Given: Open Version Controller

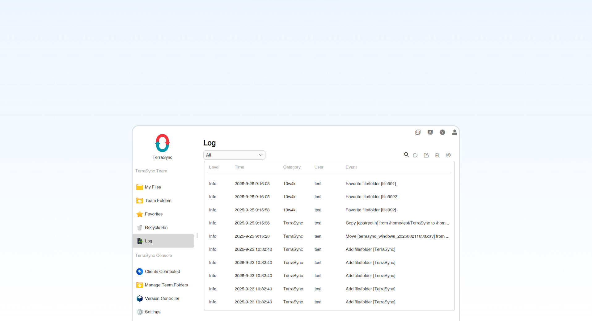Looking at the screenshot, I should pos(162,298).
